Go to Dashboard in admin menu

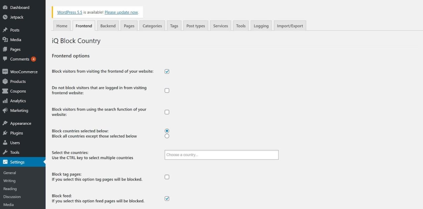tap(23, 7)
